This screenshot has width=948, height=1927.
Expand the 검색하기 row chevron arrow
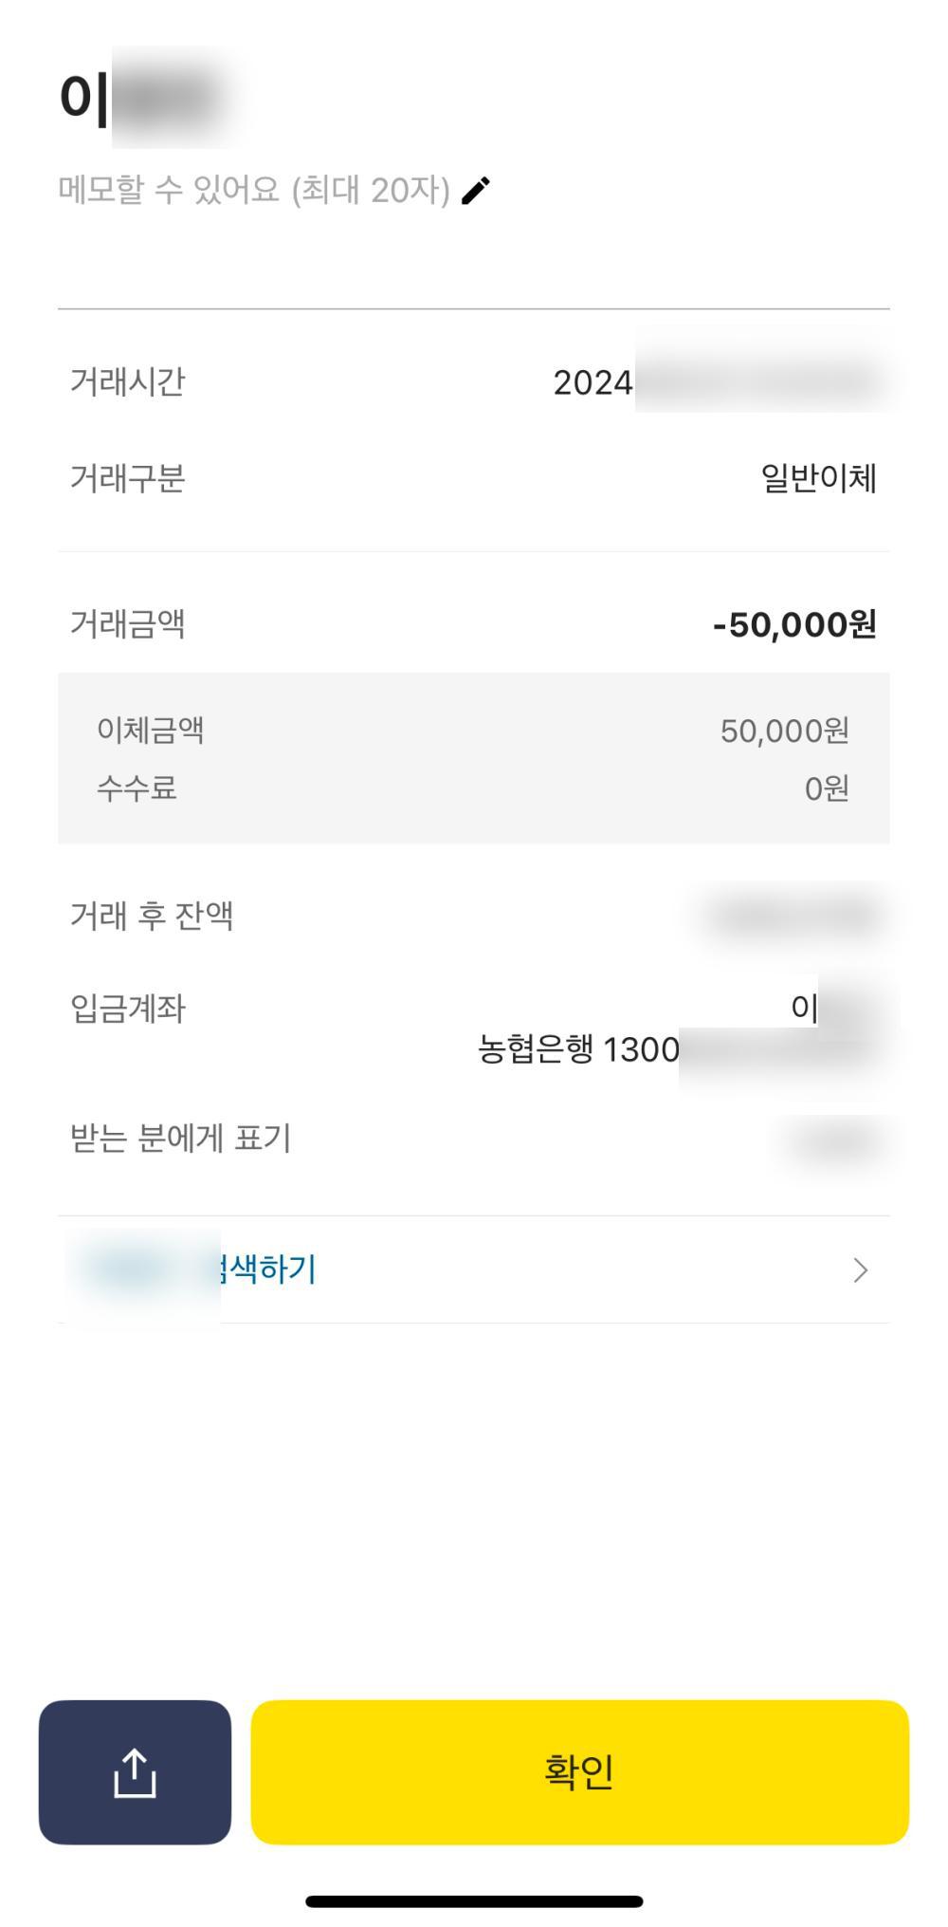[860, 1269]
